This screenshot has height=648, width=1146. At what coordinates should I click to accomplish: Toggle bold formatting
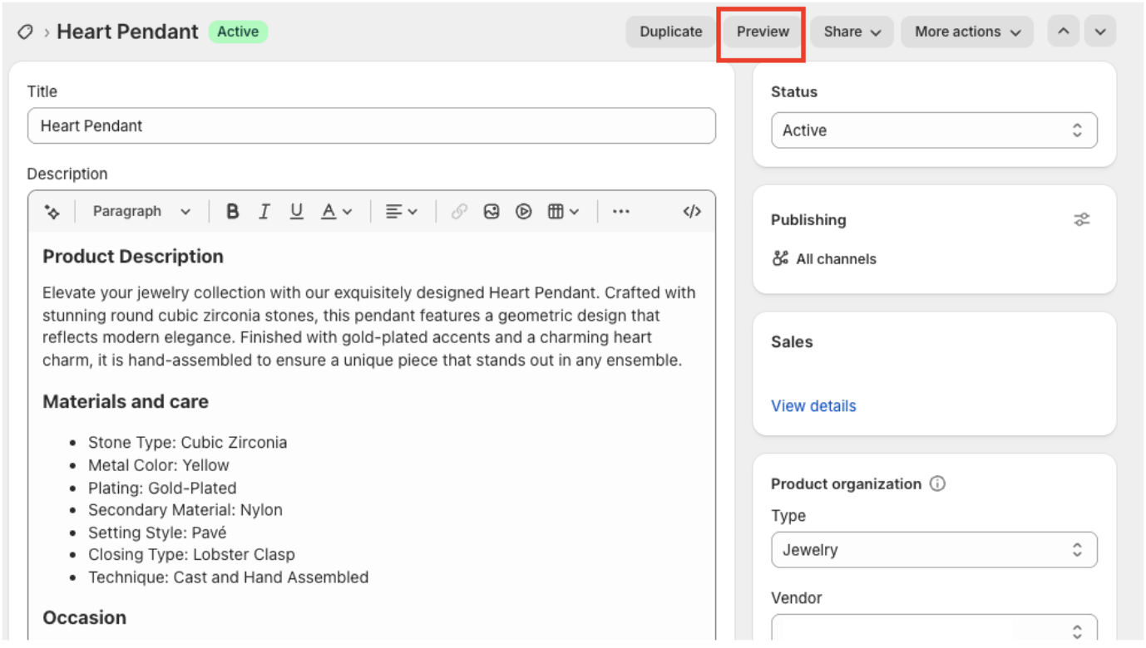coord(233,212)
